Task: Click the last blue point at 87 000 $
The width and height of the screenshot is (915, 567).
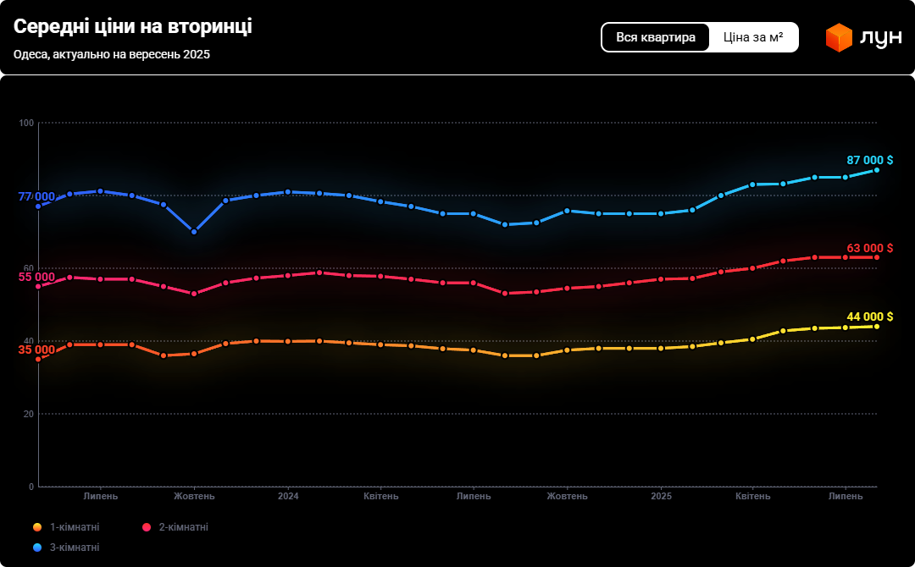Action: point(877,170)
